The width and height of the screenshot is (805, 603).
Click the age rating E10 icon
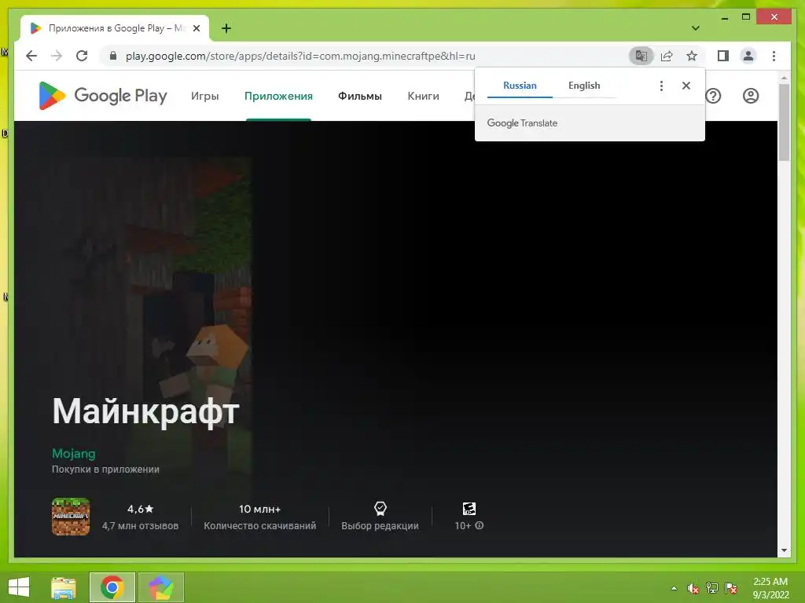(469, 509)
